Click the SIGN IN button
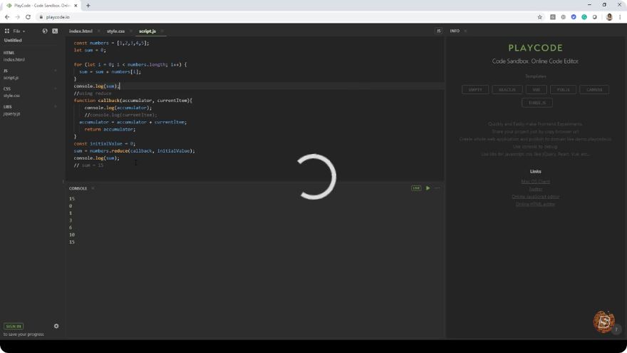 coord(14,326)
